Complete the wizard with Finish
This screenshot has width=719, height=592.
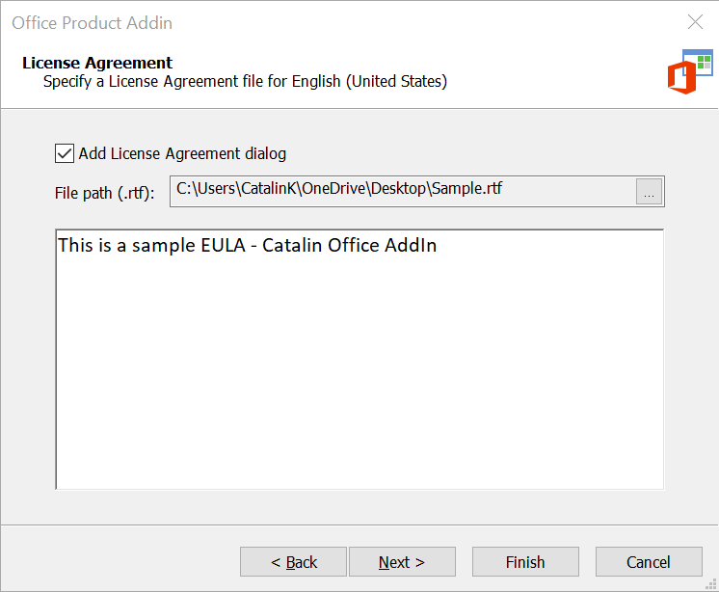click(x=525, y=562)
